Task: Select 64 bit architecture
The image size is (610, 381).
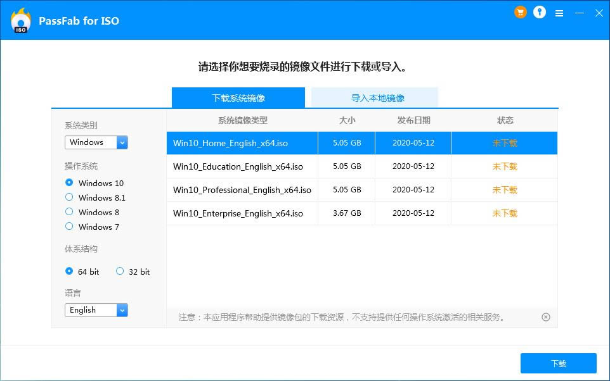Action: (x=69, y=271)
